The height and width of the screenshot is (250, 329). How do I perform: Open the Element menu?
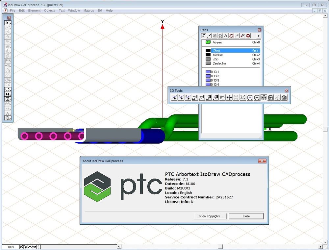[x=35, y=11]
